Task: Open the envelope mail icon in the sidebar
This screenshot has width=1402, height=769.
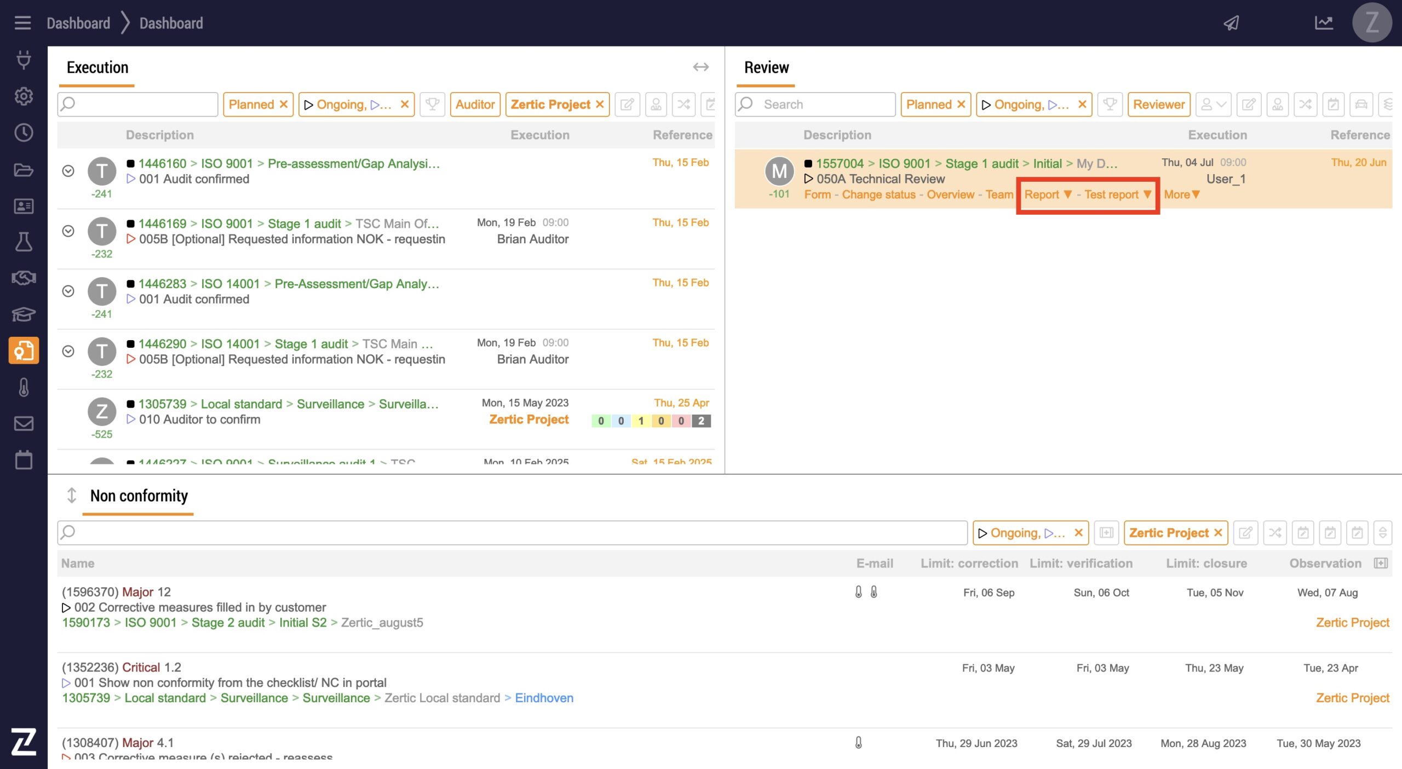Action: (24, 423)
